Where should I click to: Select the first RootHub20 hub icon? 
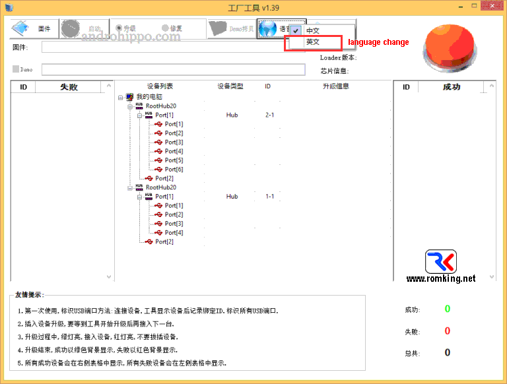pos(139,106)
